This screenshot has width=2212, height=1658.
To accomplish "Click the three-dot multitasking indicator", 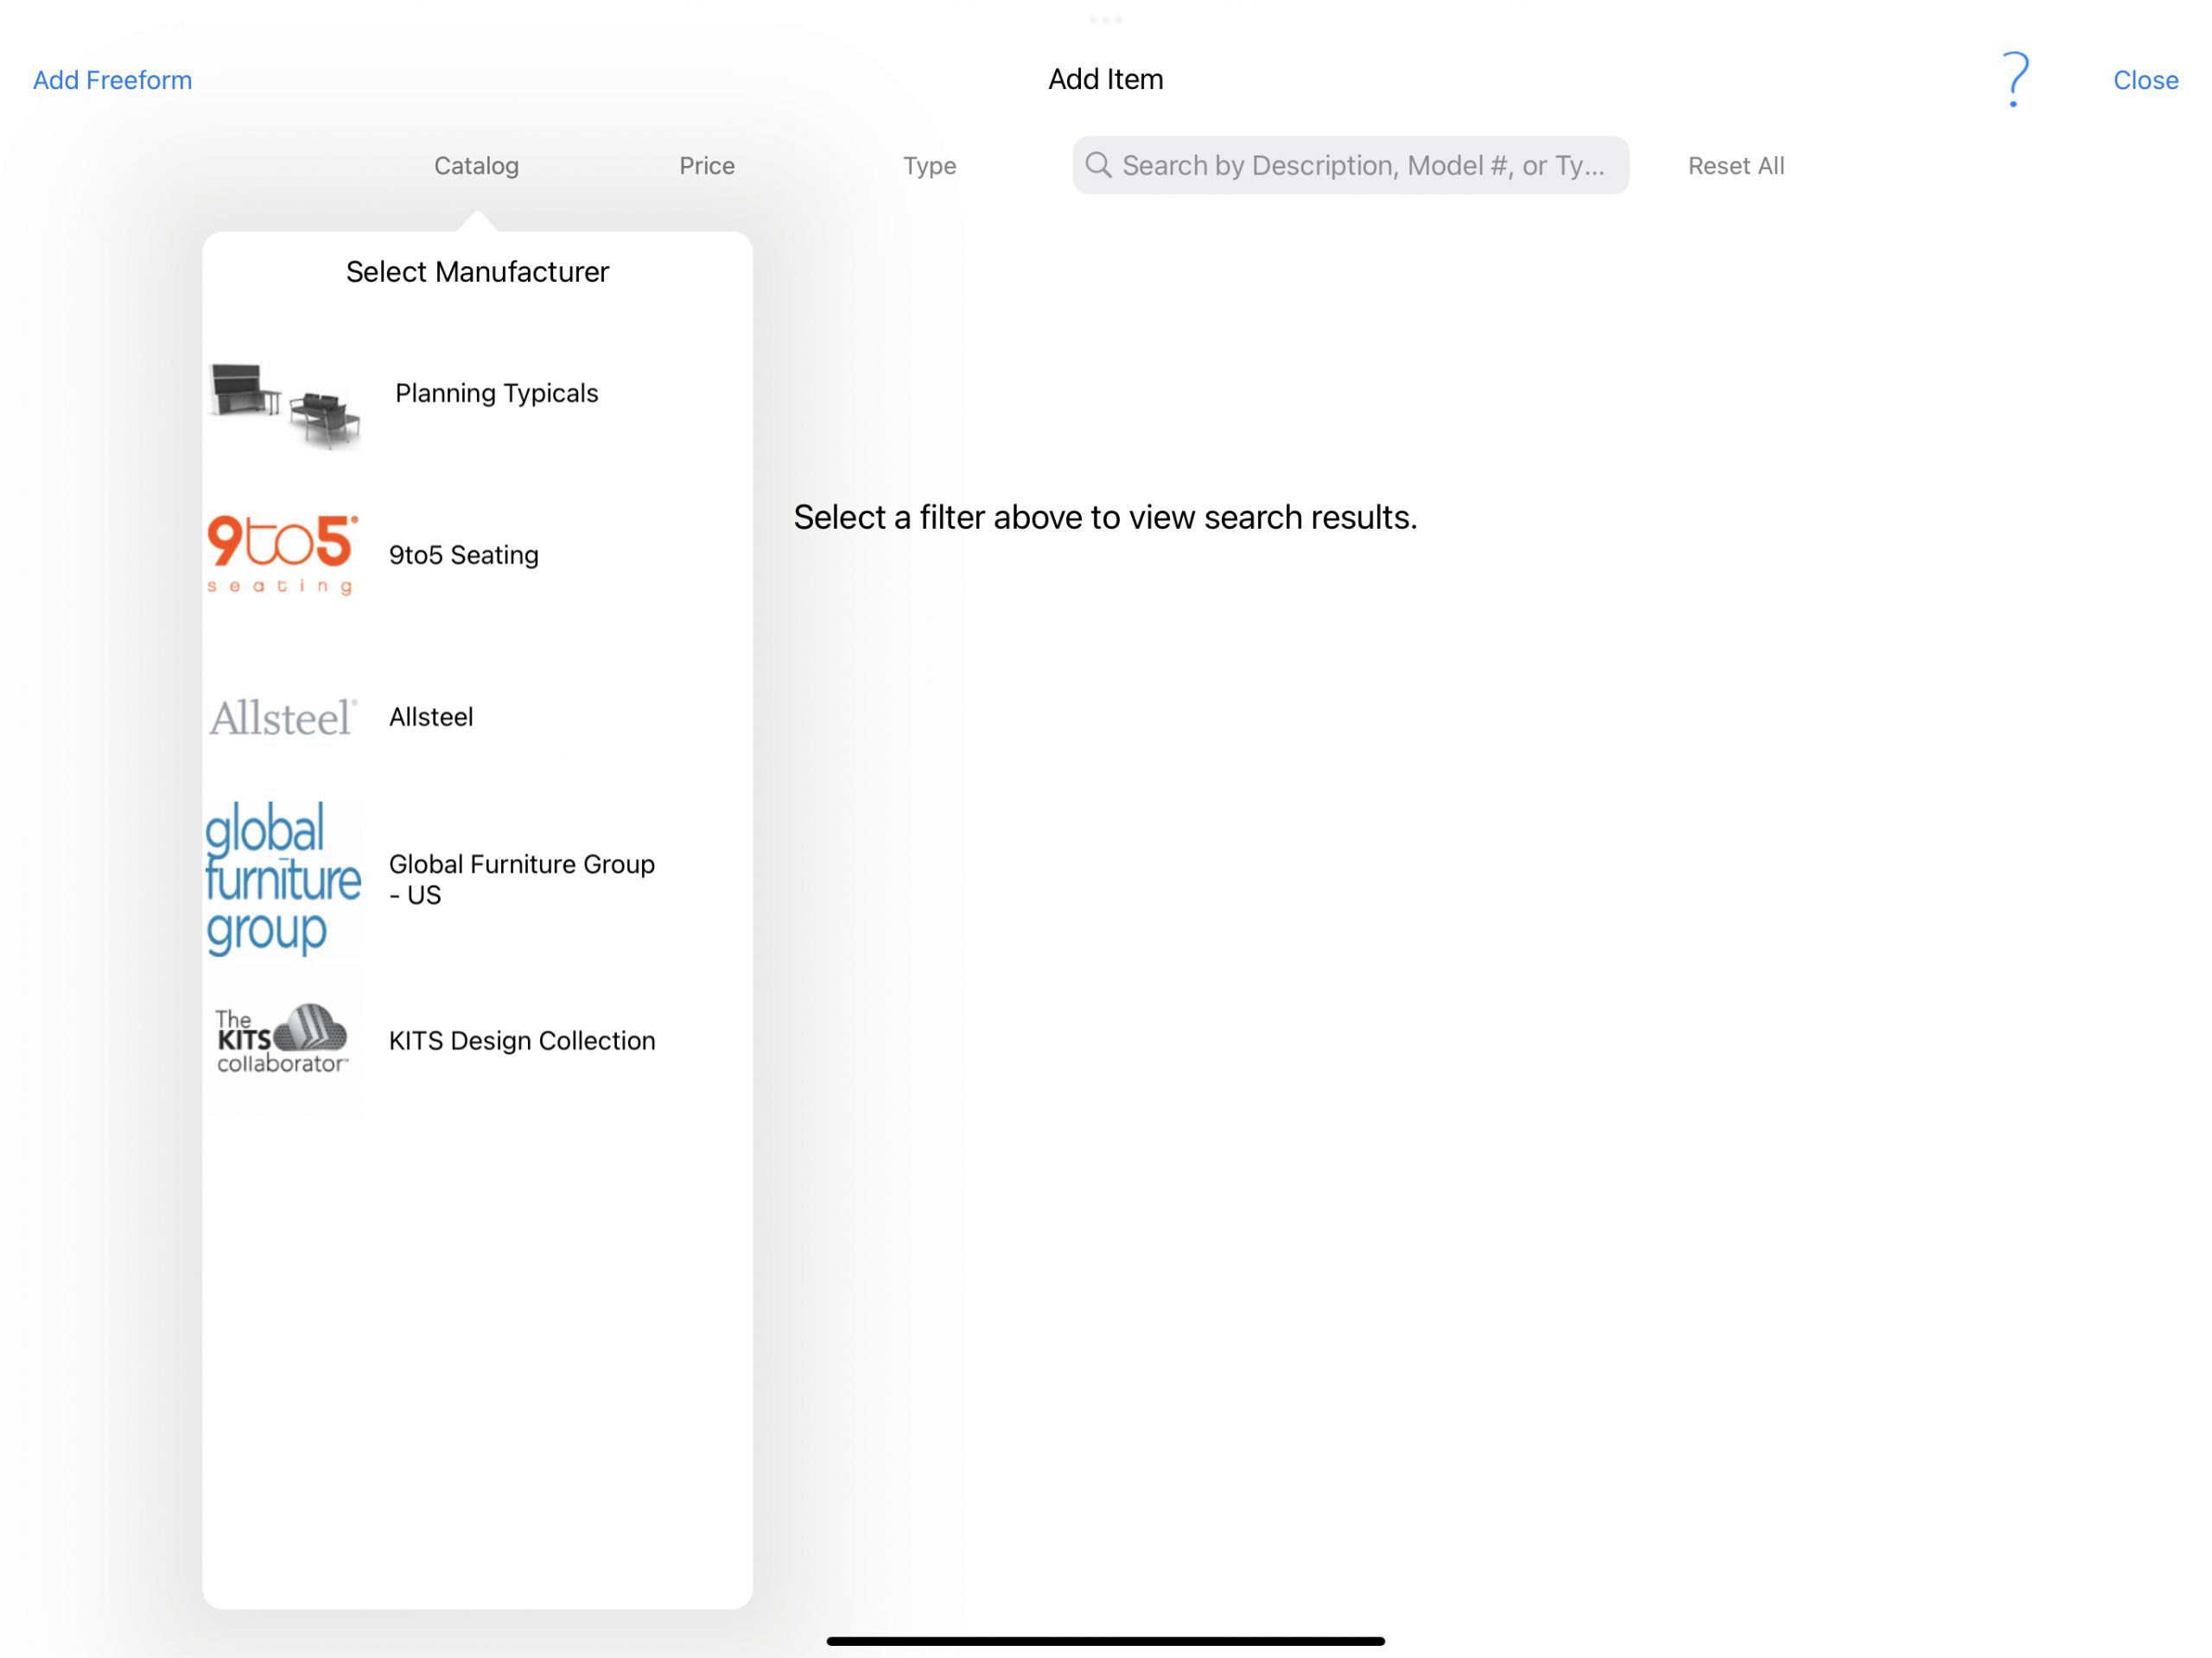I will click(1105, 20).
